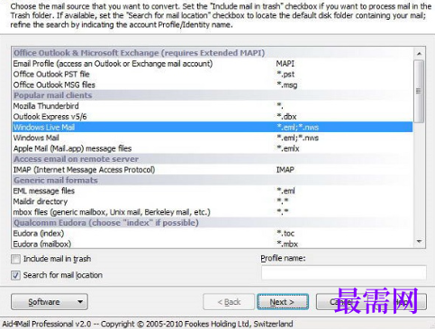Click the *.pst extension cell

tap(285, 75)
